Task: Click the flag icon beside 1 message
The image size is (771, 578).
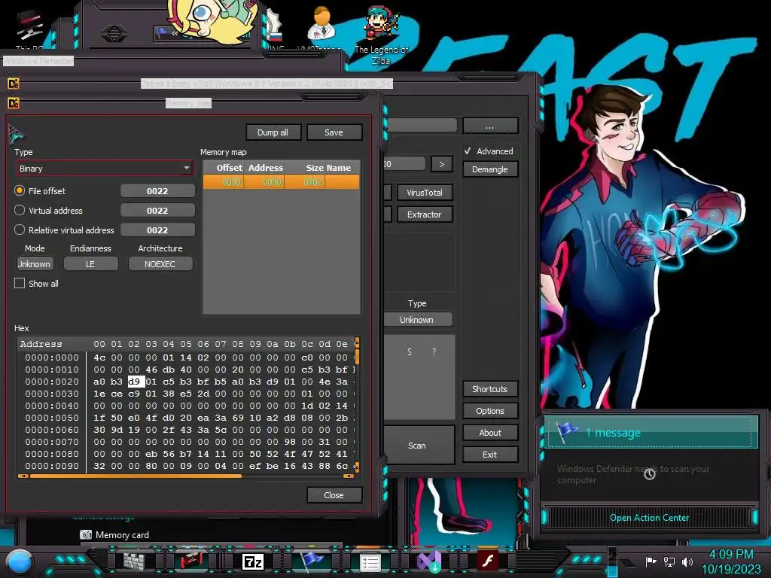Action: point(566,432)
